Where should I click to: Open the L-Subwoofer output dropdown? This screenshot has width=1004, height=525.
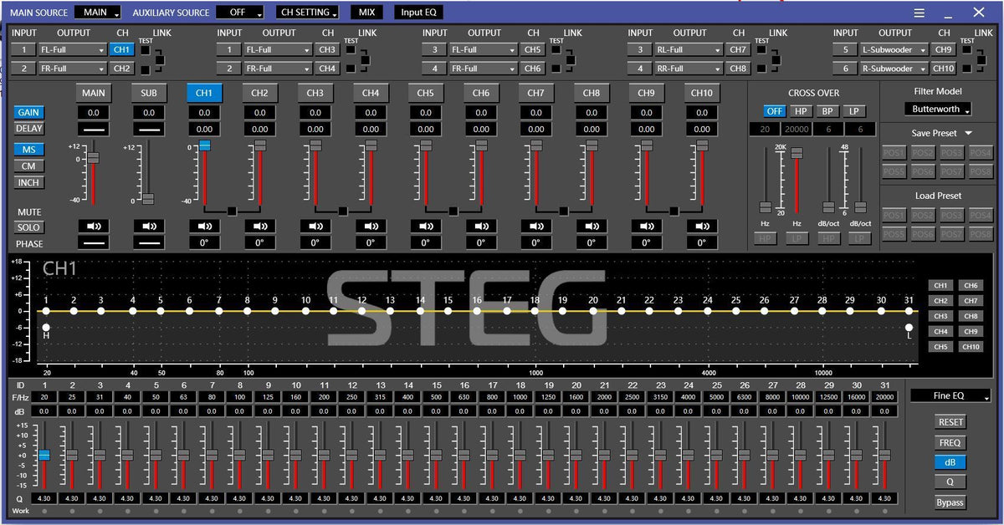coord(894,49)
